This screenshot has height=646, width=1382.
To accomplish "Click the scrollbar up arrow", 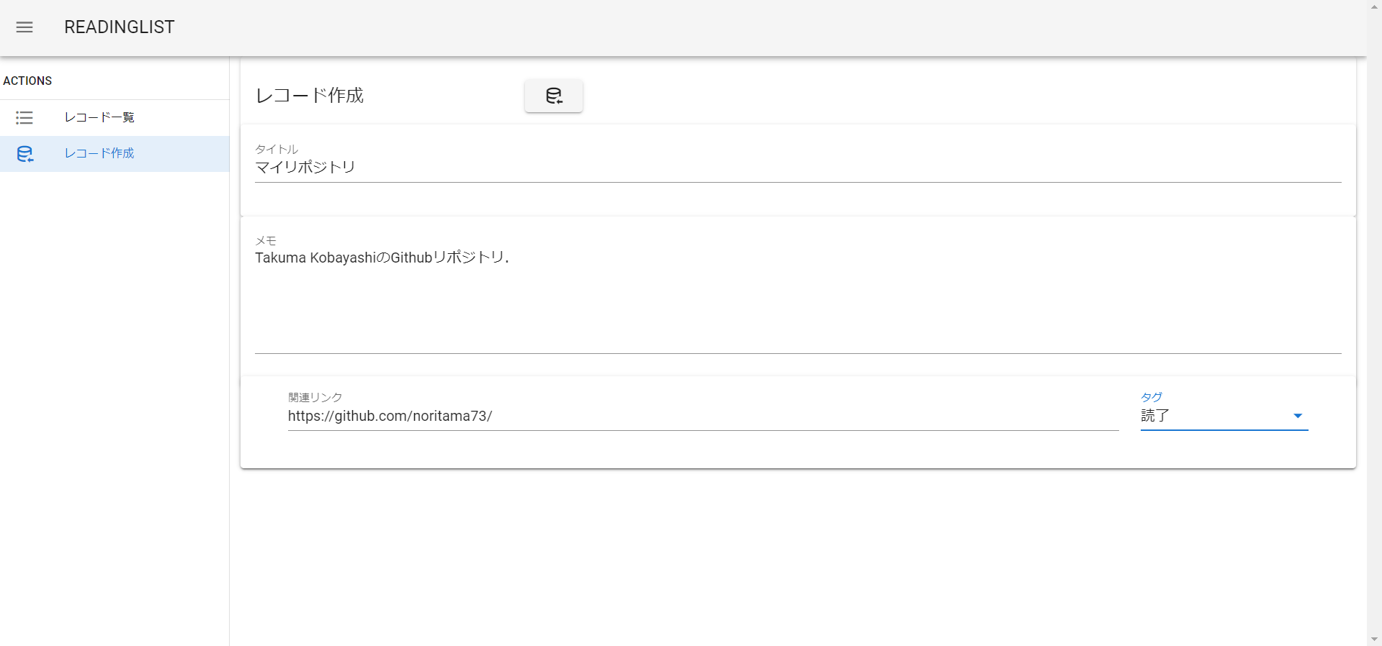I will point(1374,6).
